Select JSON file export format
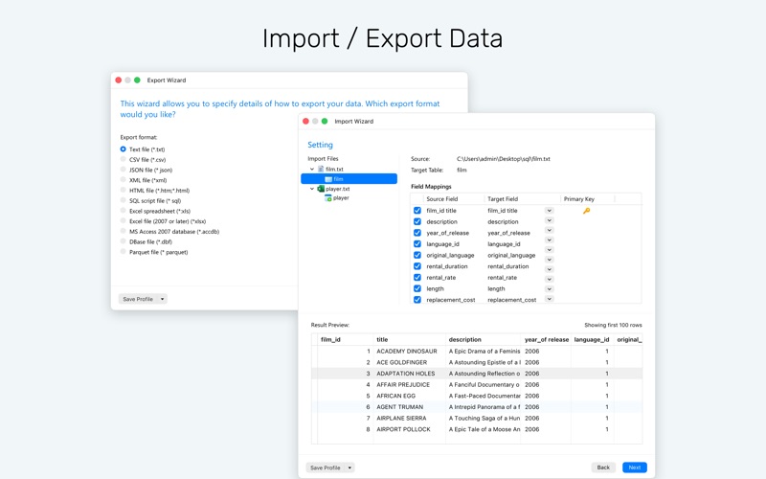Screen dimensions: 766x479 (x=124, y=170)
